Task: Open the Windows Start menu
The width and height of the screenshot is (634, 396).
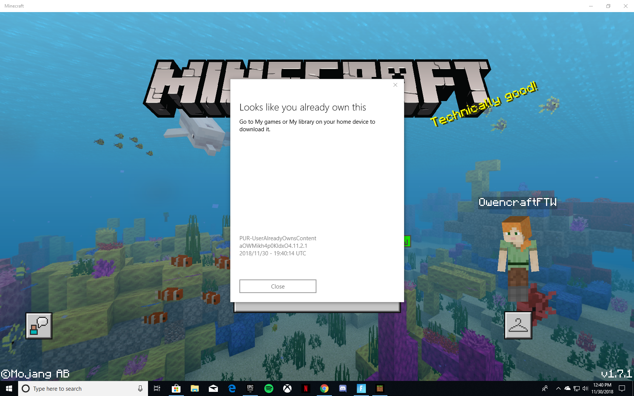Action: (x=9, y=388)
